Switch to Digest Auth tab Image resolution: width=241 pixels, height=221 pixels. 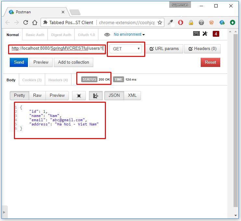click(61, 35)
